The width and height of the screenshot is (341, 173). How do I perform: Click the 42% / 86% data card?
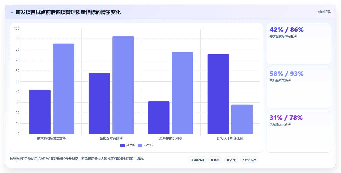coord(299,44)
